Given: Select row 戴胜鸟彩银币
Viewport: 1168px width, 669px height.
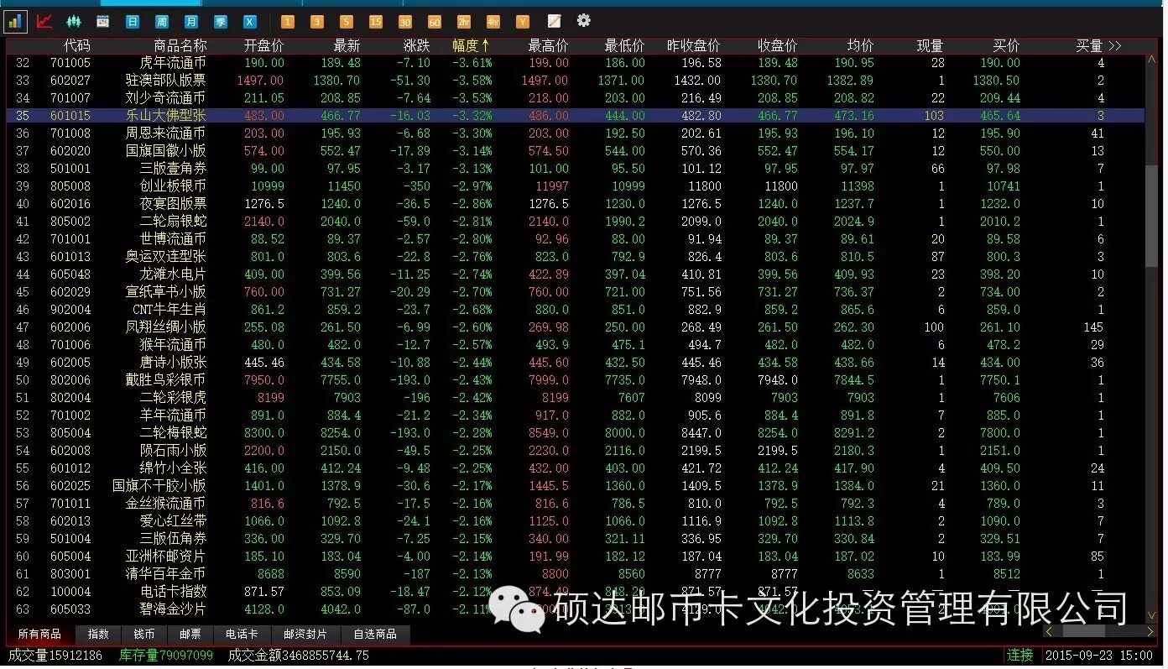Looking at the screenshot, I should pyautogui.click(x=576, y=380).
